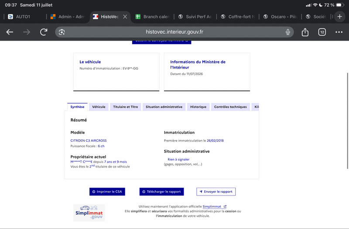Click the Rien à signaler status
This screenshot has height=229, width=349.
pos(178,159)
